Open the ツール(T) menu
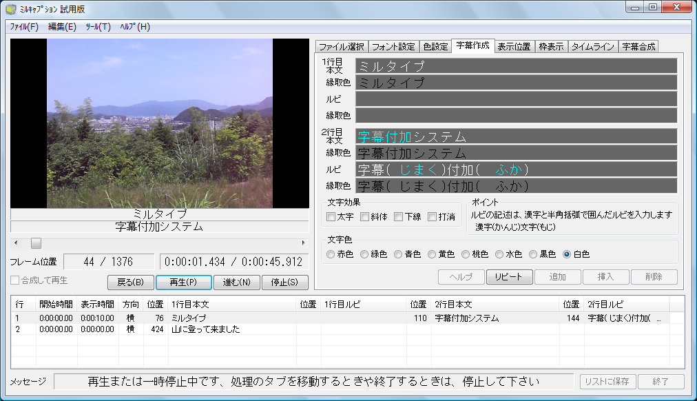The image size is (697, 401). pyautogui.click(x=98, y=27)
